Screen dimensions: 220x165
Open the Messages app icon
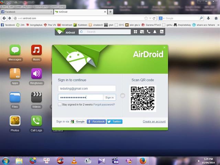[x=15, y=50]
